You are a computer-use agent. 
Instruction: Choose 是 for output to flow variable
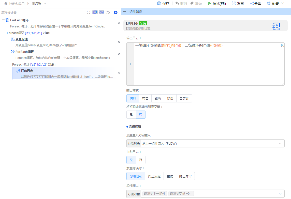tap(131, 115)
